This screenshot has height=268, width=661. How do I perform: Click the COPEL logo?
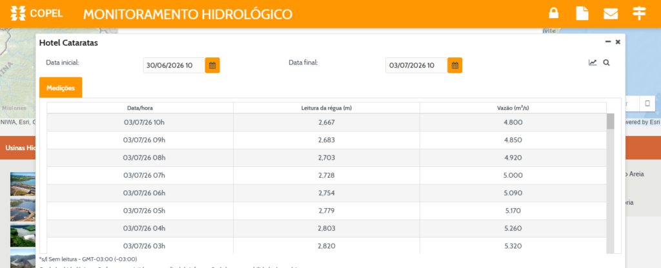(x=37, y=14)
